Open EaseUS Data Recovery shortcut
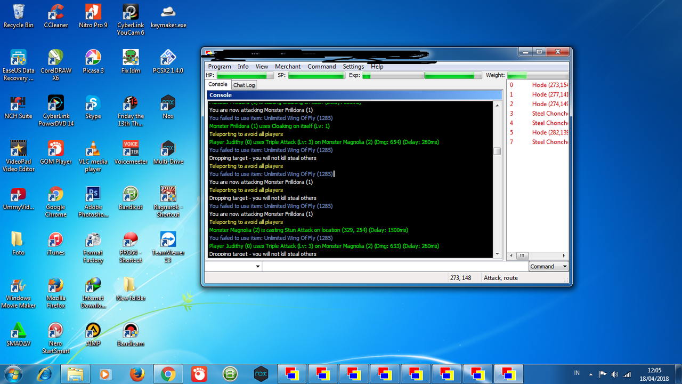 click(x=18, y=65)
